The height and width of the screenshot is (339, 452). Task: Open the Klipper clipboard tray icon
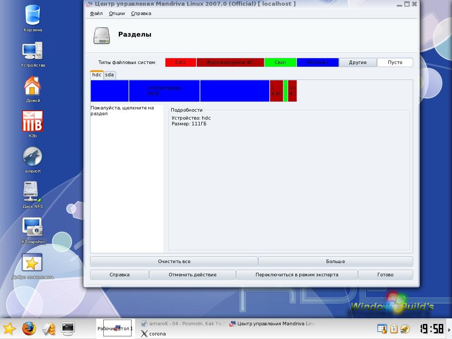point(394,328)
